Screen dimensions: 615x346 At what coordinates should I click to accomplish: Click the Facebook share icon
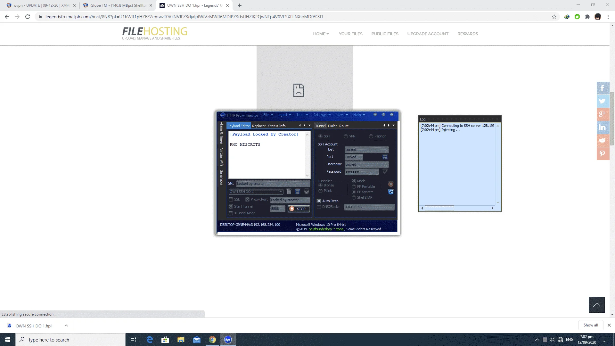coord(603,88)
